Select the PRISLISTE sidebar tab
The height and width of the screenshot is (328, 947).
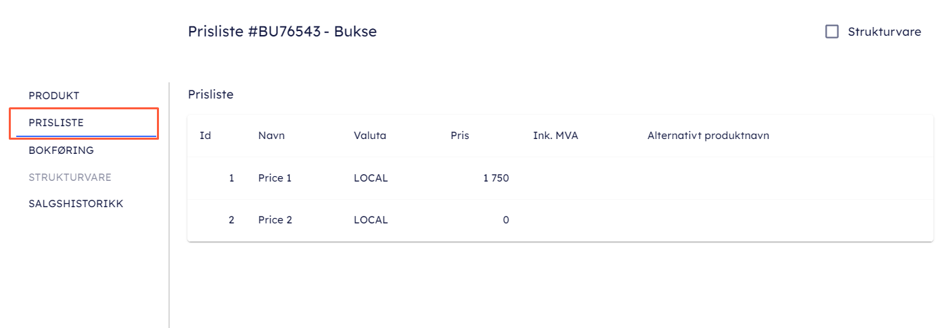(56, 123)
